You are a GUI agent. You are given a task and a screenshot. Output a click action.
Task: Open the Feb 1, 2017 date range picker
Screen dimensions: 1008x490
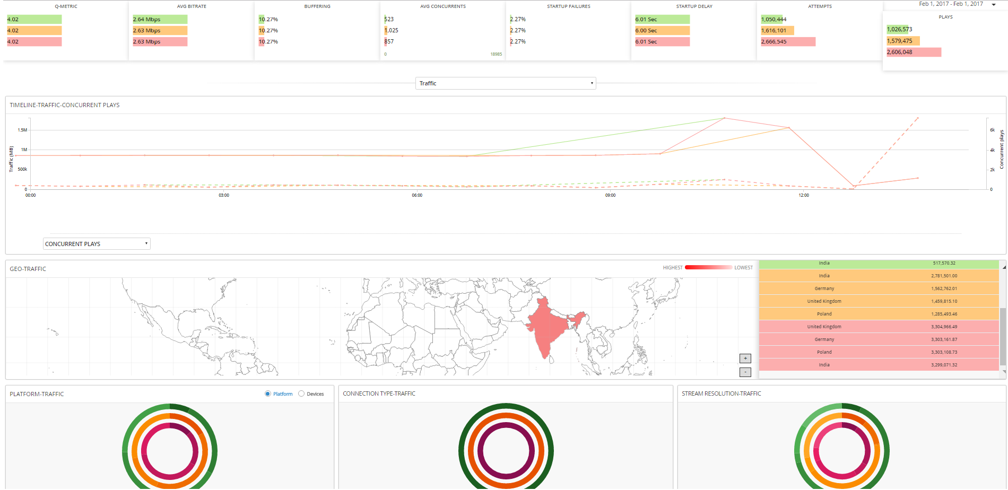coord(951,4)
